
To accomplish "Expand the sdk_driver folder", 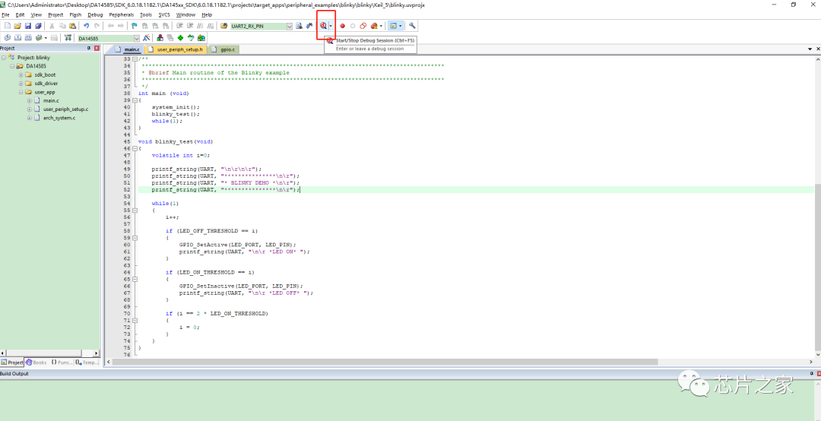I will click(21, 84).
